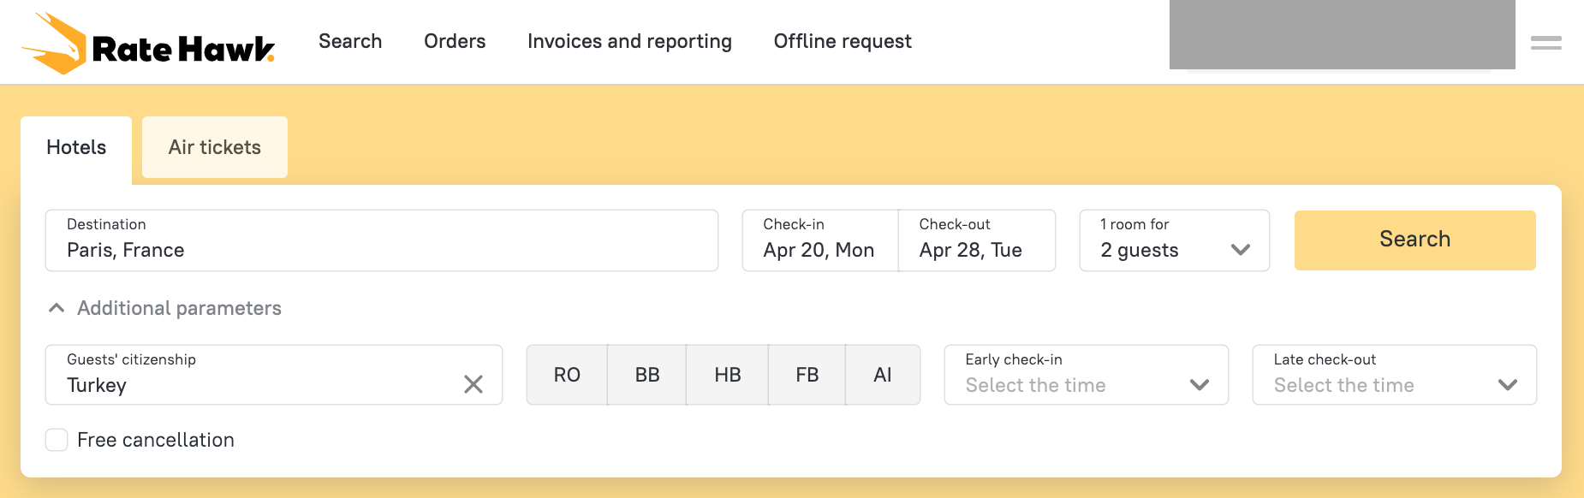Toggle the RO meal type filter

point(567,375)
